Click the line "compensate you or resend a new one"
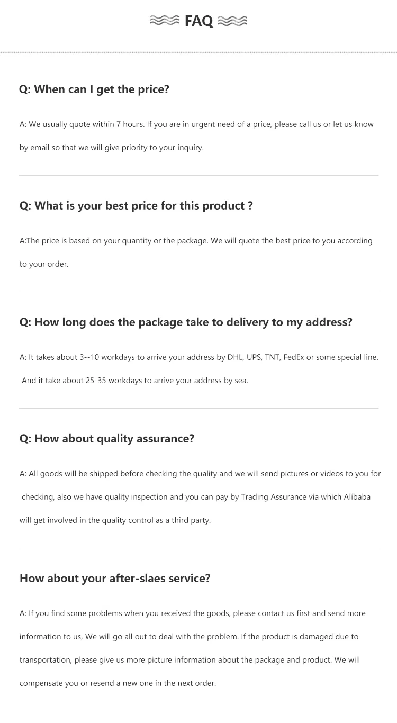Viewport: 397px width, 723px height. point(118,683)
